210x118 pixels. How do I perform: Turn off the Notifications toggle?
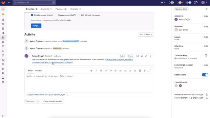tap(205, 75)
